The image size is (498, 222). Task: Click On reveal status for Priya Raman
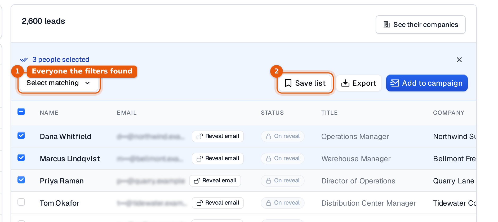283,181
